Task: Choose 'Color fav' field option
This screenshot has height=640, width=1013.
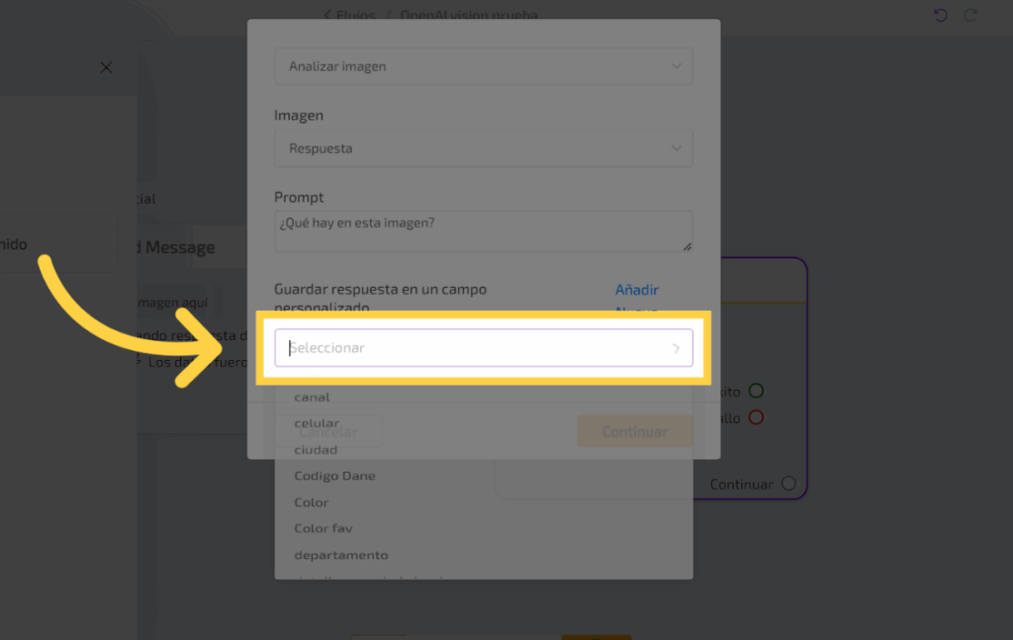Action: [322, 528]
